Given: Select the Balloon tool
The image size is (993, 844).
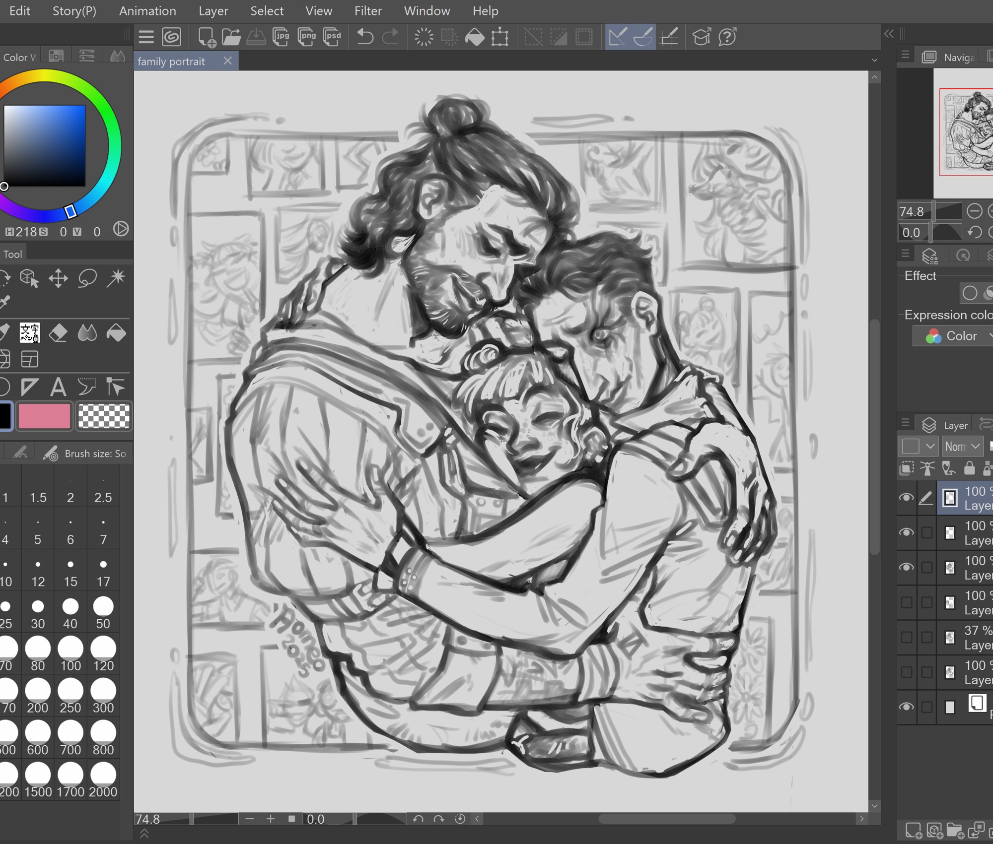Looking at the screenshot, I should tap(87, 387).
